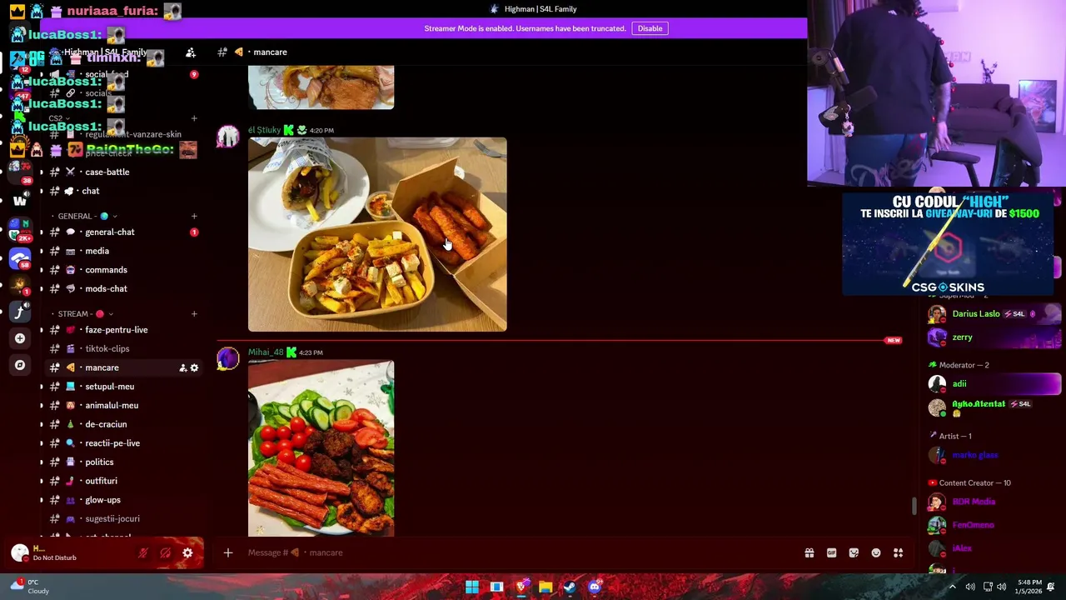The height and width of the screenshot is (600, 1066).
Task: Click the Mihai_48 username
Action: point(266,352)
